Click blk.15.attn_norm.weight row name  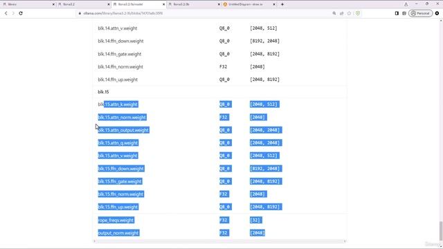pyautogui.click(x=122, y=117)
